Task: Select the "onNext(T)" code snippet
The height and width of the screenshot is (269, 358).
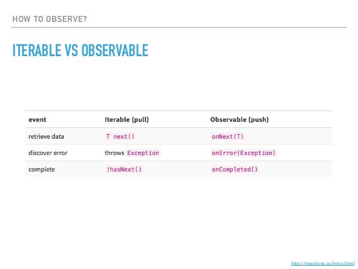Action: click(227, 136)
